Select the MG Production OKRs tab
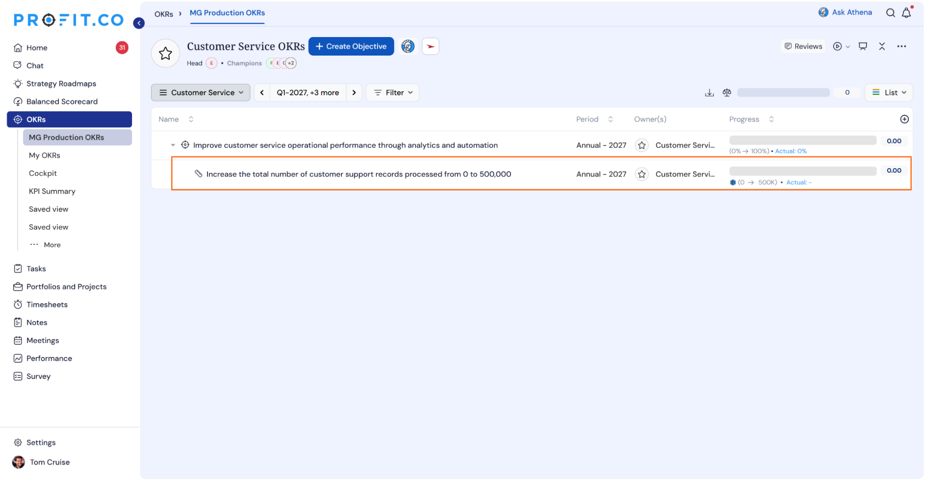 (227, 13)
